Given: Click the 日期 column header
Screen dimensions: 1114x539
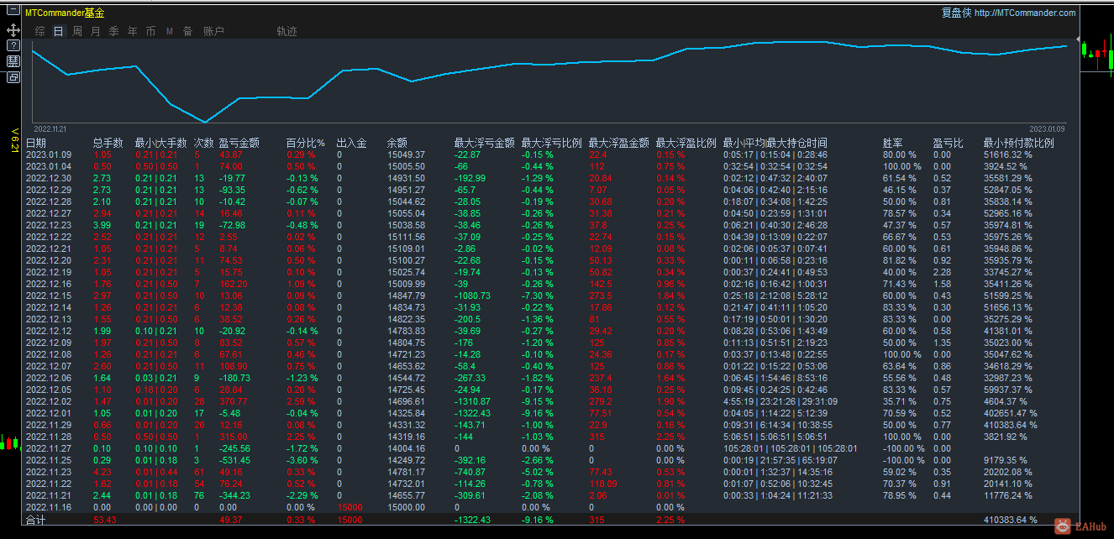Looking at the screenshot, I should point(36,143).
